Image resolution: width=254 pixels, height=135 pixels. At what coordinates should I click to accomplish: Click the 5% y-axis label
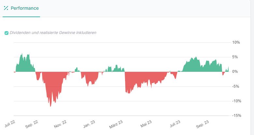(235, 57)
